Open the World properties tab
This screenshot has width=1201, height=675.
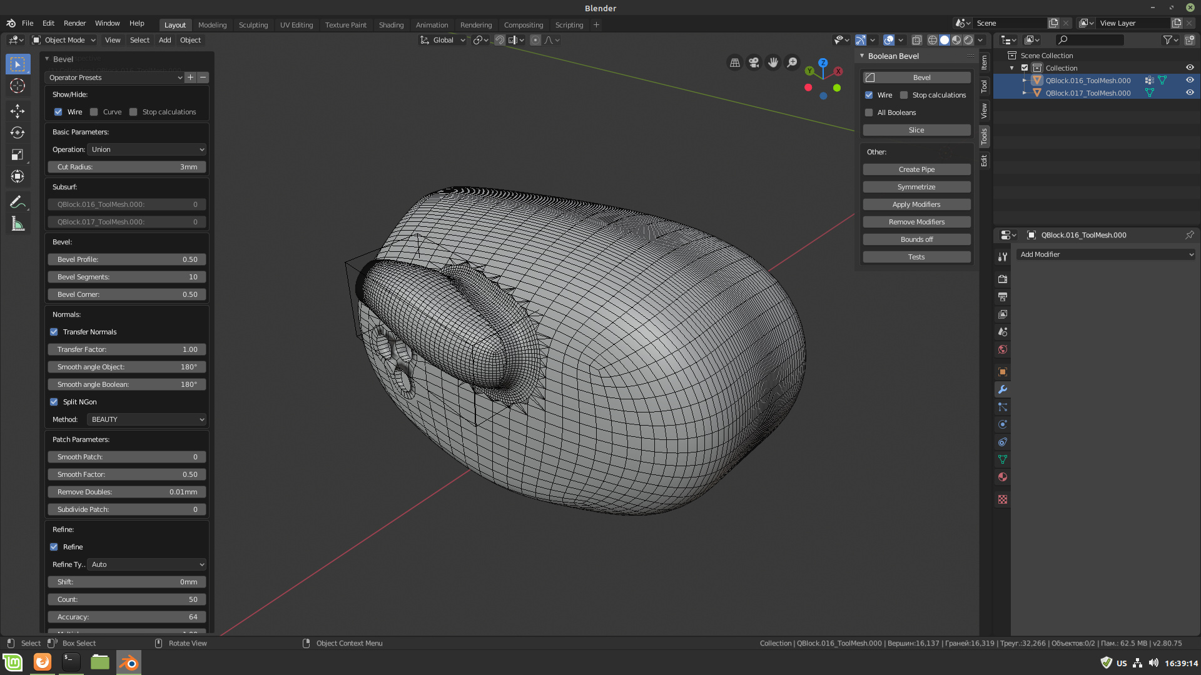1003,349
